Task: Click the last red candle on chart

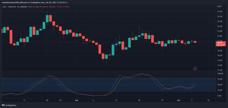Action: click(x=195, y=42)
